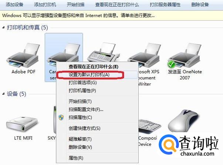Open 打印机属性(P) menu entry
Screen dimensions: 223x165
click(x=82, y=90)
